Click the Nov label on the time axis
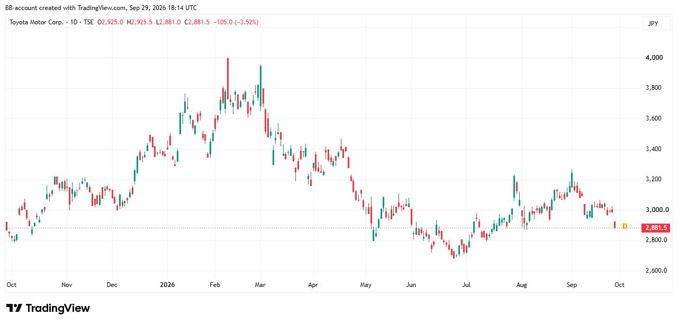The image size is (678, 324). tap(67, 285)
